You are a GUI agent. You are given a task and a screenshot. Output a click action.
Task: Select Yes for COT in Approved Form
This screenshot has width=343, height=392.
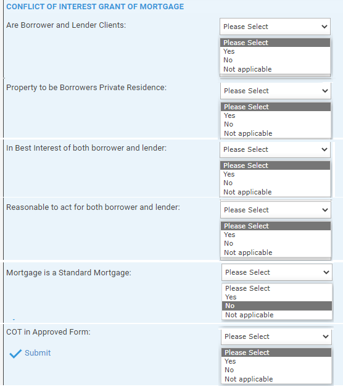[276, 361]
